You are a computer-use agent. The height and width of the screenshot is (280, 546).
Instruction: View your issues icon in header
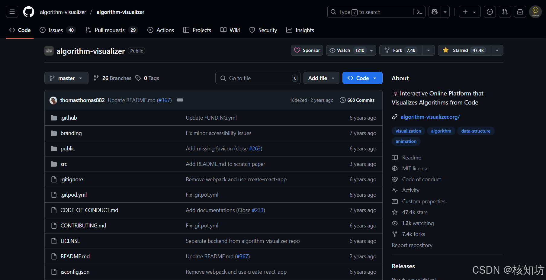pyautogui.click(x=490, y=12)
